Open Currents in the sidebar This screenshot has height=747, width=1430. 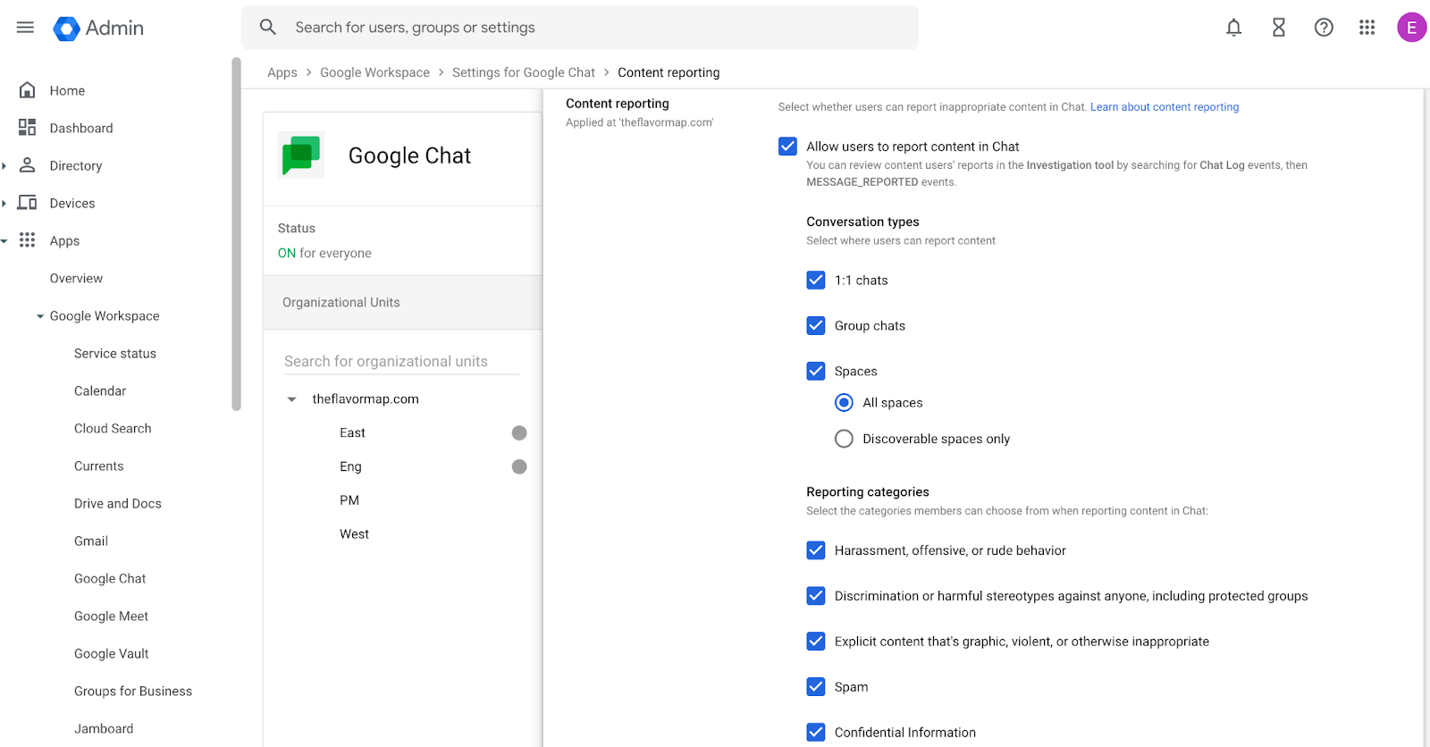tap(99, 466)
